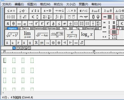
Task: Open the spaces and ellipses palette
Action: point(23,11)
